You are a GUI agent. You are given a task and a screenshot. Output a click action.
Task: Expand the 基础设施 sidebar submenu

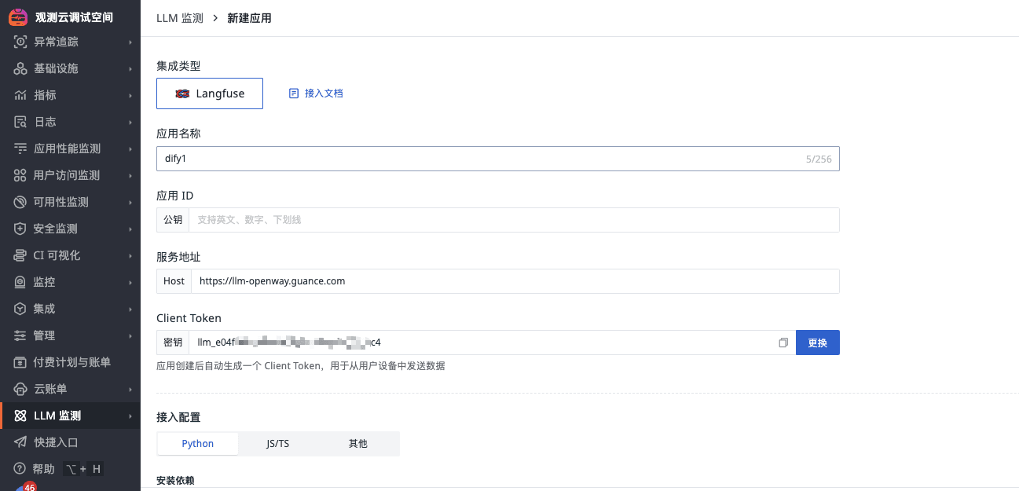click(x=130, y=68)
